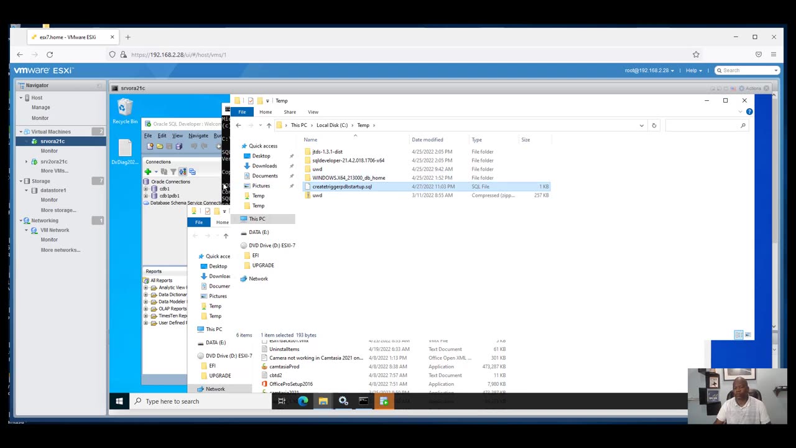
Task: Expand the srv2ora21c VM node
Action: 26,162
